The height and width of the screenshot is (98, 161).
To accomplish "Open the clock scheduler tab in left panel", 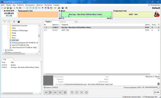I will 14,22.
